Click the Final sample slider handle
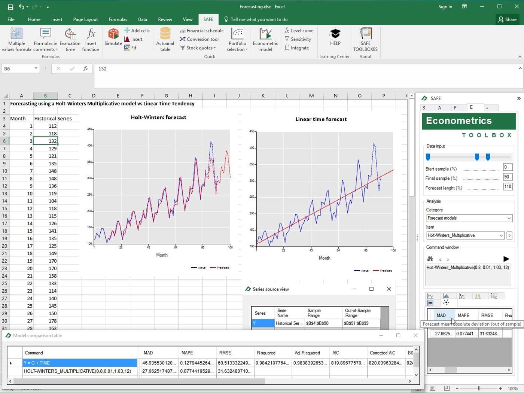This screenshot has width=524, height=393. (x=477, y=157)
